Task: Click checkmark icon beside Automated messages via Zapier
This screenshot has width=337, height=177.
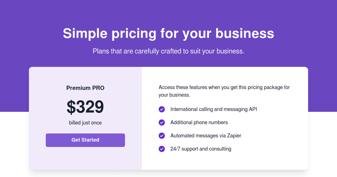Action: [x=162, y=136]
